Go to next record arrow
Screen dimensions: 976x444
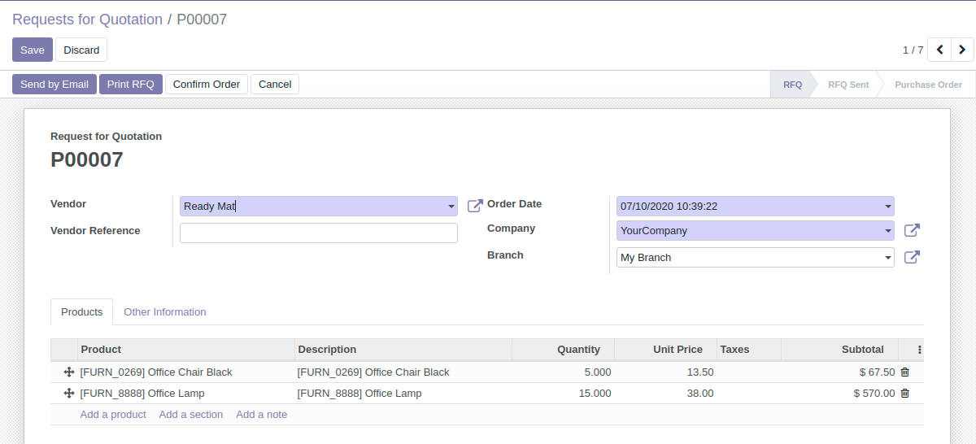pyautogui.click(x=962, y=50)
